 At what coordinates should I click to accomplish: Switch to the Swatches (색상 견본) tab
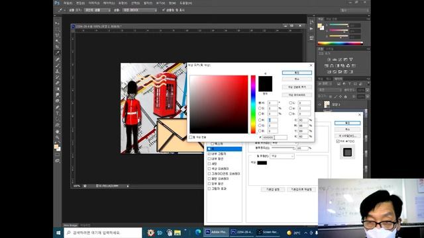(331, 19)
